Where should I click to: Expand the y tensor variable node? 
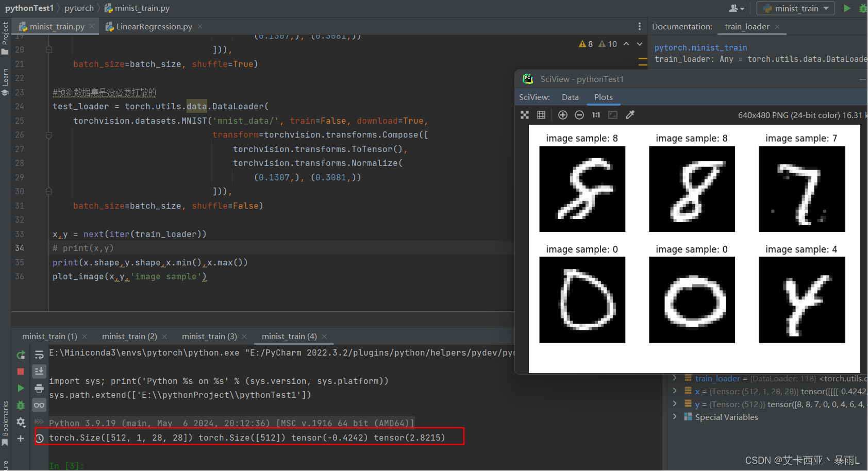click(675, 404)
